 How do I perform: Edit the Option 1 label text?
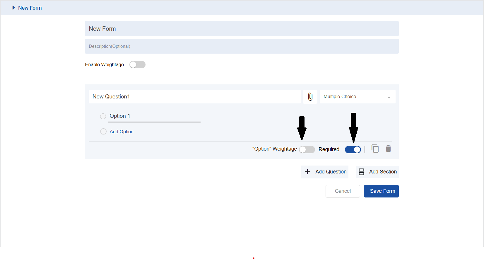154,116
